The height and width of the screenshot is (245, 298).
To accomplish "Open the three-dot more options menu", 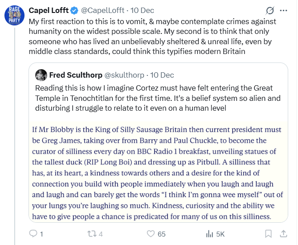I will click(x=283, y=10).
